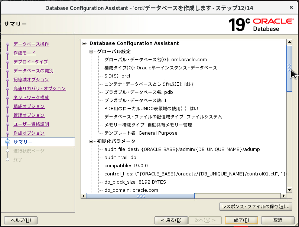
Task: Open the 作成オプション step
Action: click(29, 133)
